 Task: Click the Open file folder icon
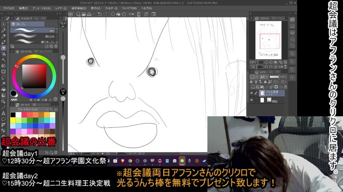pos(84,14)
